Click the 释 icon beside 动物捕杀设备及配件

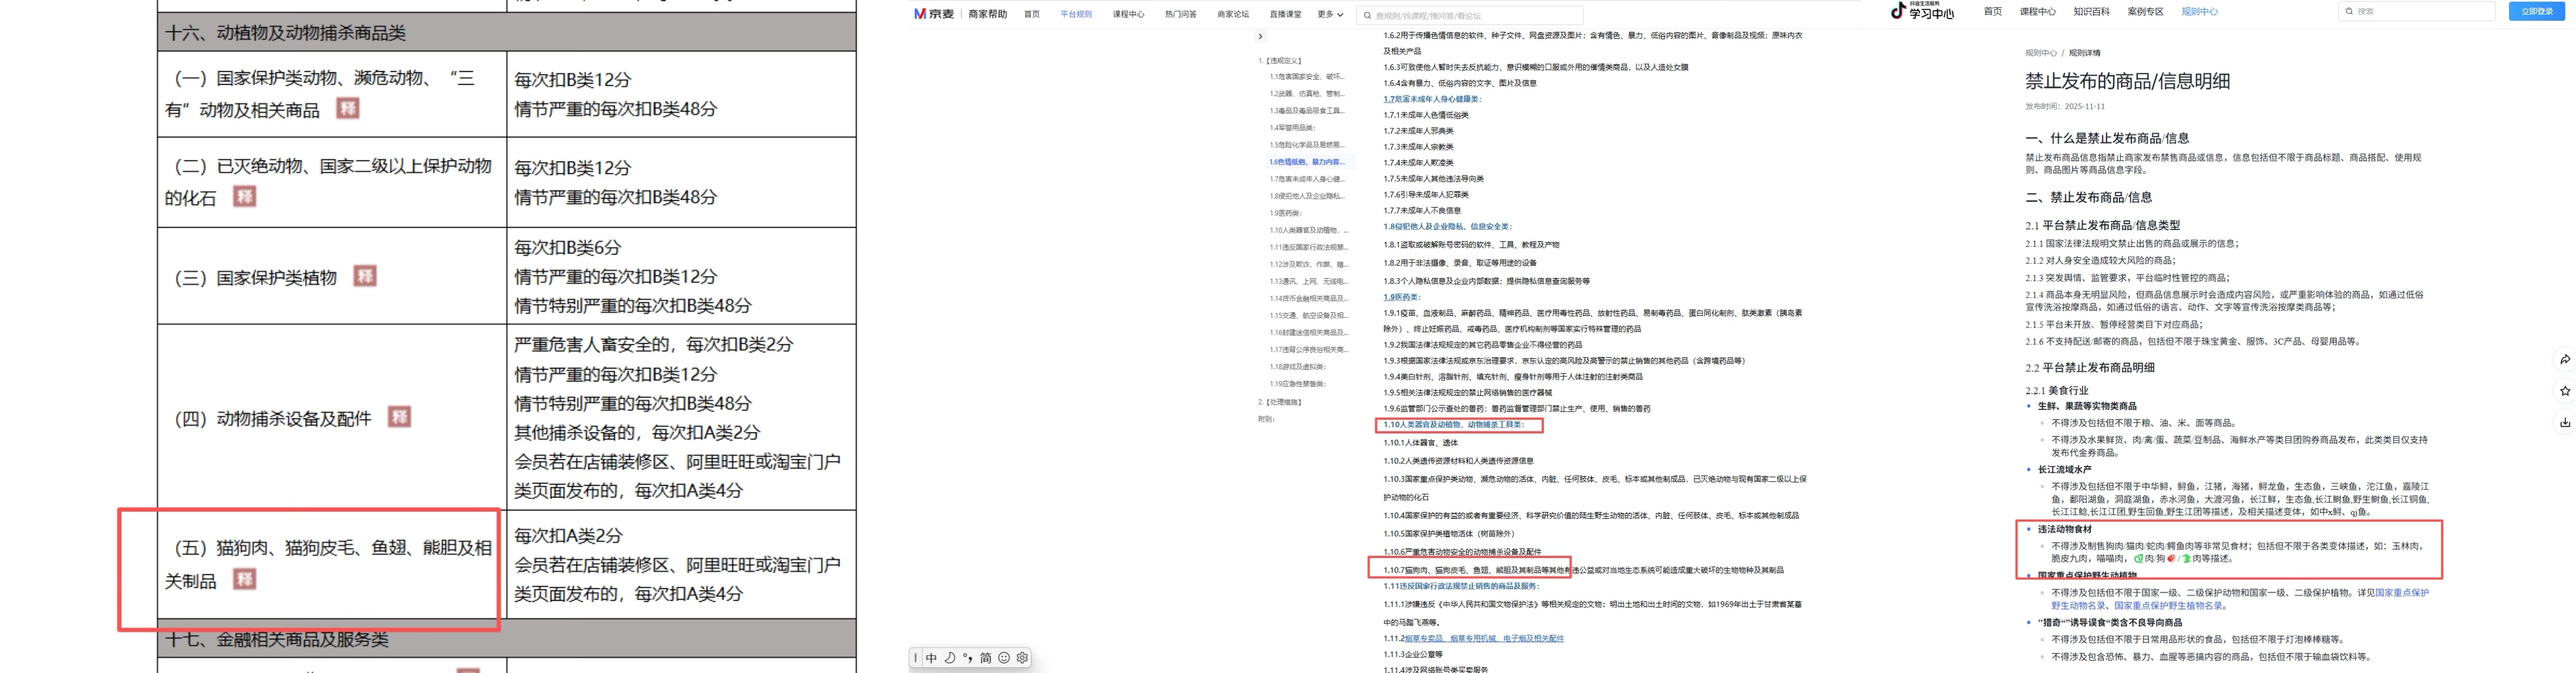(x=399, y=417)
